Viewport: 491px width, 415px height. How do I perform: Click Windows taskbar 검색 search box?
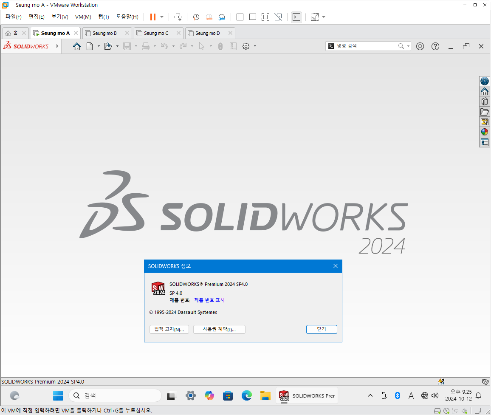(115, 395)
